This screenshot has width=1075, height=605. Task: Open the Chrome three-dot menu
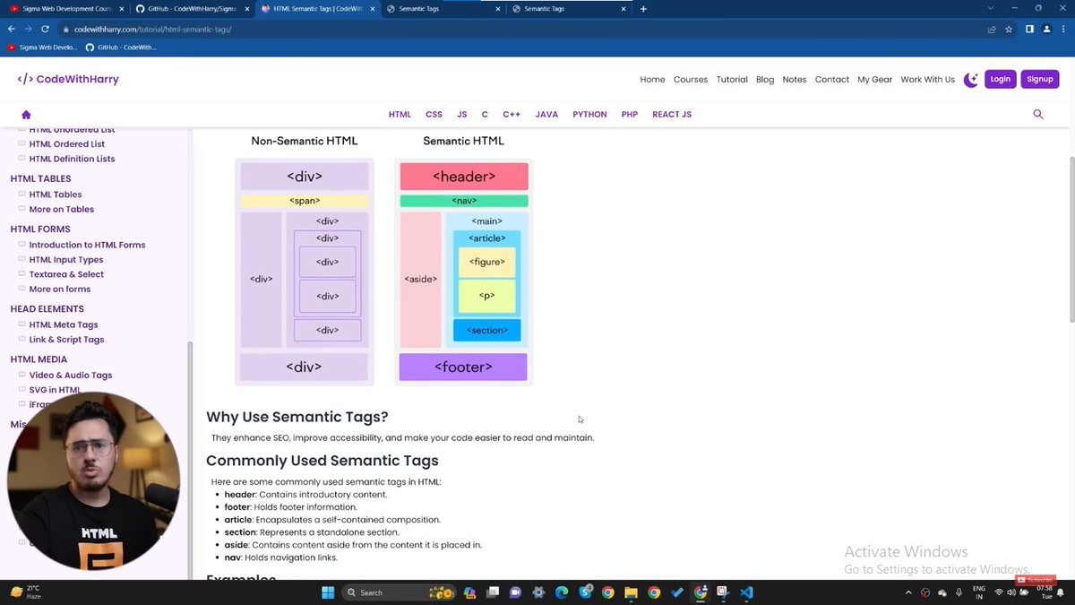pos(1063,29)
